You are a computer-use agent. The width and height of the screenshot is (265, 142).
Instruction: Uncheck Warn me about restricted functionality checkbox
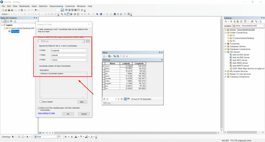pos(39,108)
